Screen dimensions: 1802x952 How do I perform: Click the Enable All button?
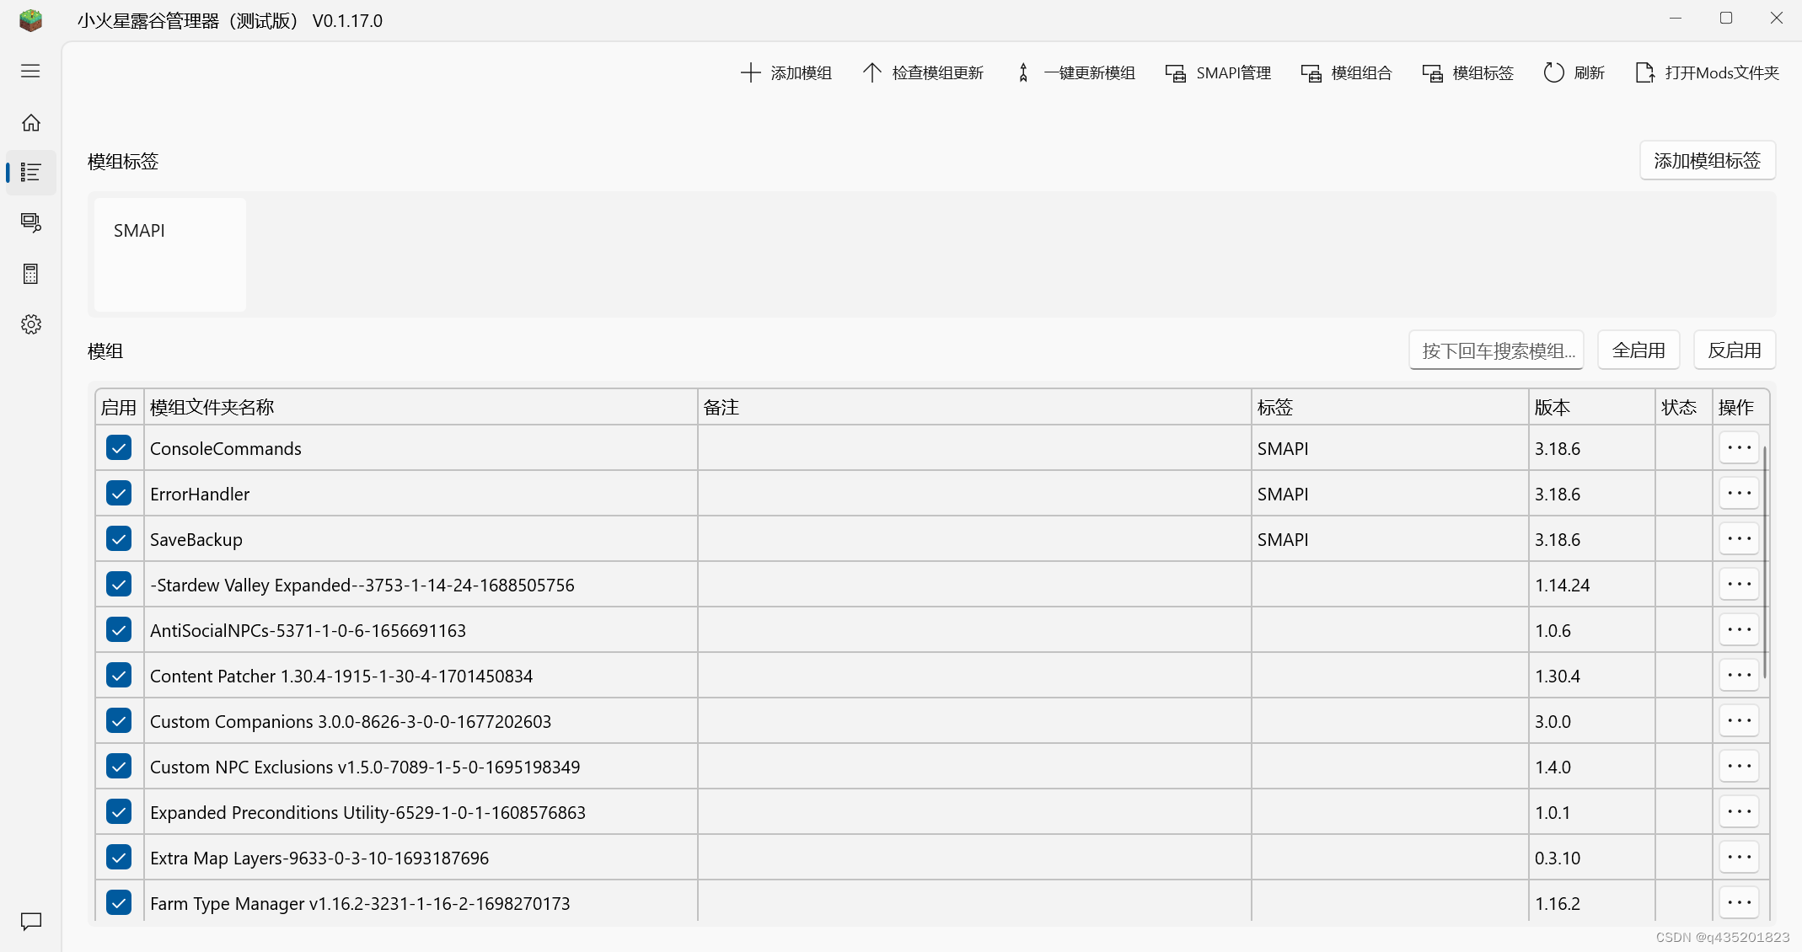(1638, 350)
